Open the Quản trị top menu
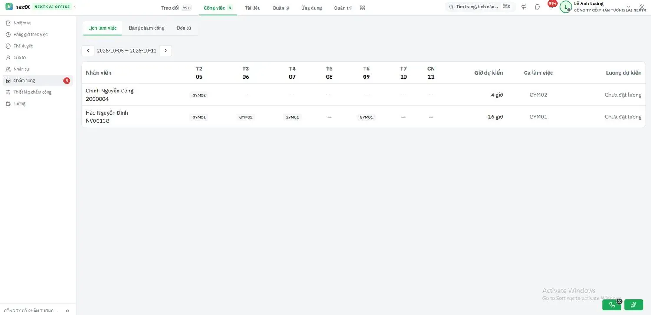Image resolution: width=651 pixels, height=315 pixels. click(343, 8)
